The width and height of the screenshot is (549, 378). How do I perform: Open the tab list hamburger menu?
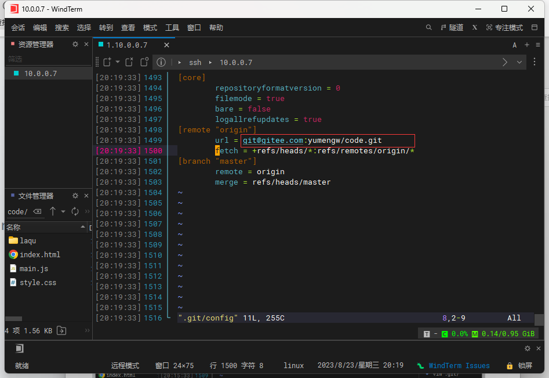pos(538,45)
